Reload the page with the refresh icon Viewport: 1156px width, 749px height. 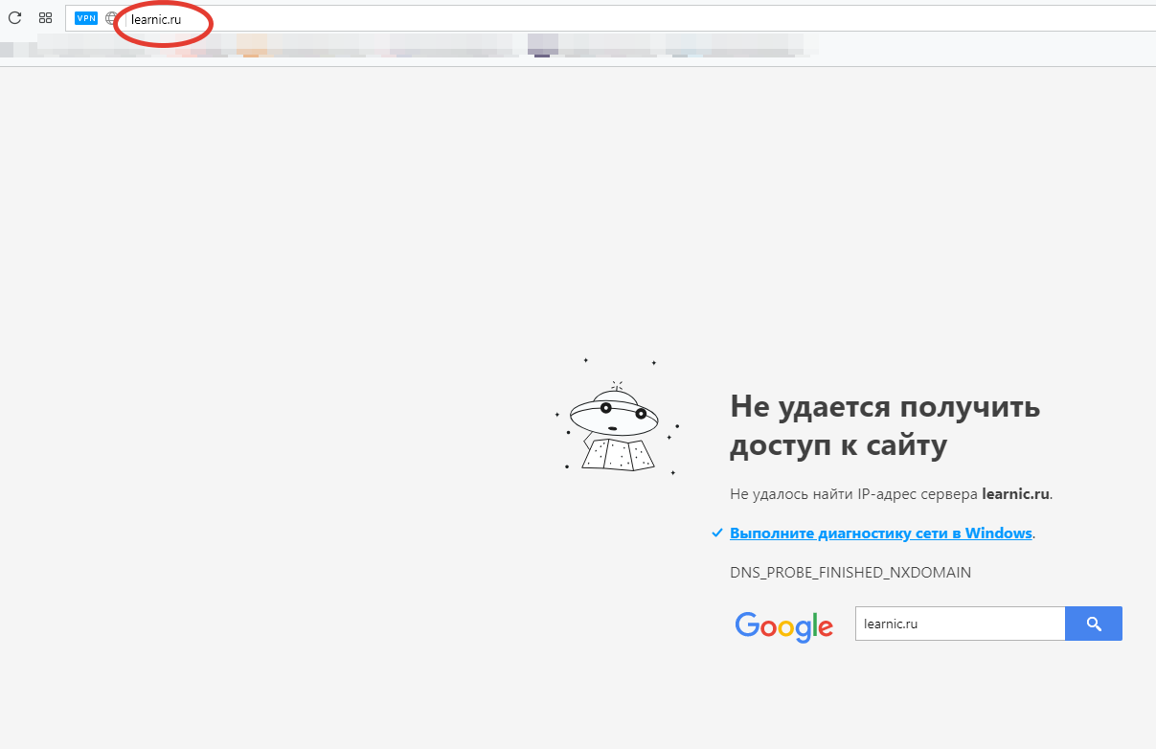pyautogui.click(x=14, y=17)
